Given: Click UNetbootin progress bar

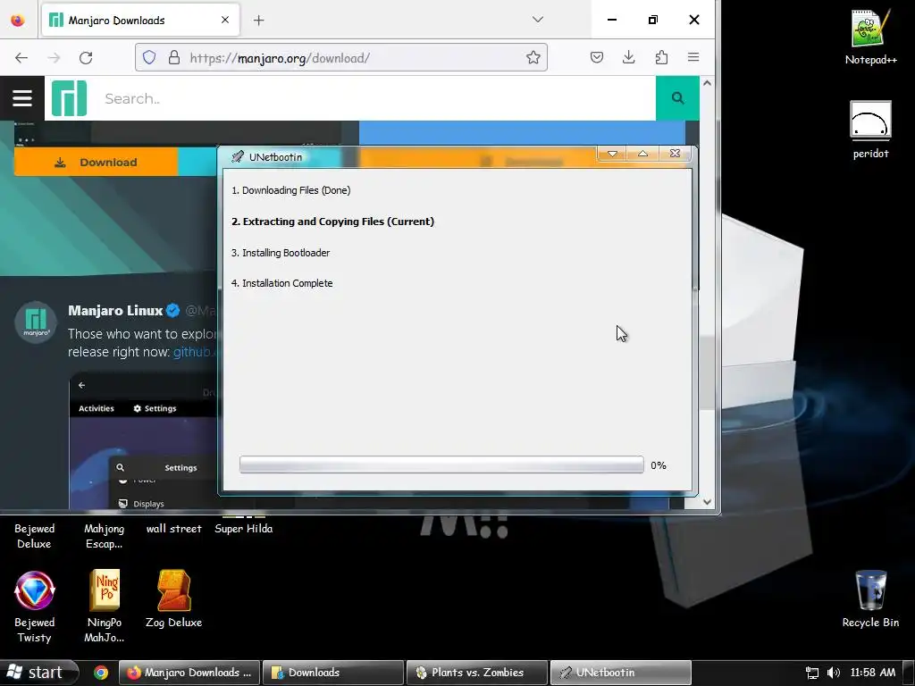Looking at the screenshot, I should [x=441, y=464].
